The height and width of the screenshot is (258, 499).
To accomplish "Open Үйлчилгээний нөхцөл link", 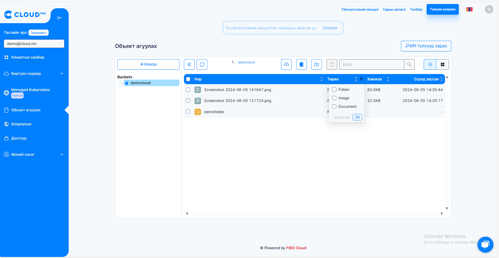I will pyautogui.click(x=360, y=9).
